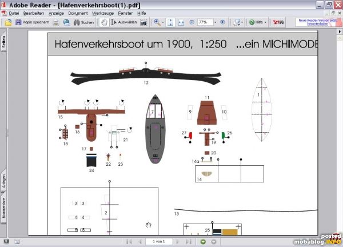Screen dimensions: 343x247
Task: Click the grey next view button
Action: pos(214,242)
